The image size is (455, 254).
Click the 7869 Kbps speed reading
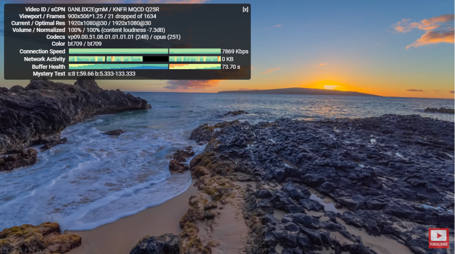coord(235,51)
